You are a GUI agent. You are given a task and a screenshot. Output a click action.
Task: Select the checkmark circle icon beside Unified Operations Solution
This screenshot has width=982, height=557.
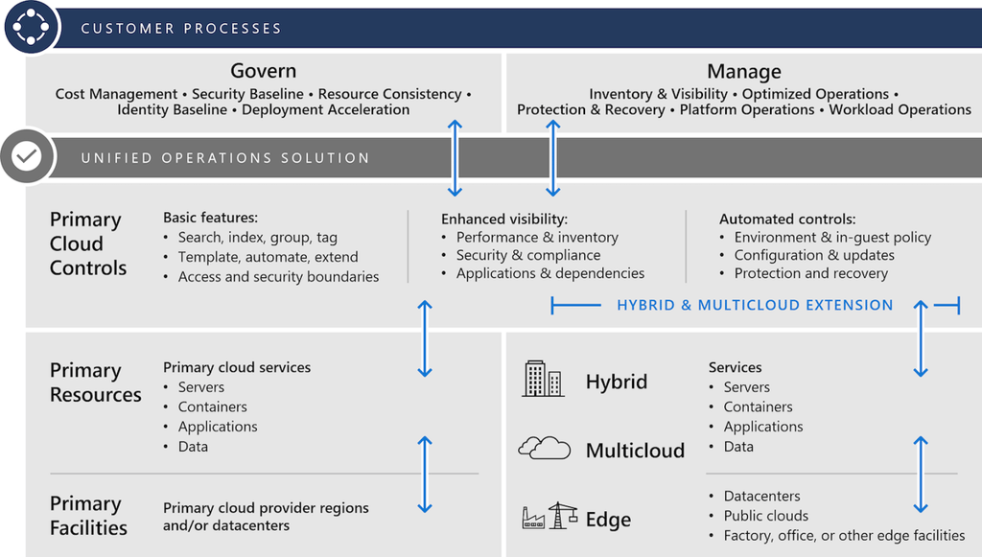click(29, 155)
